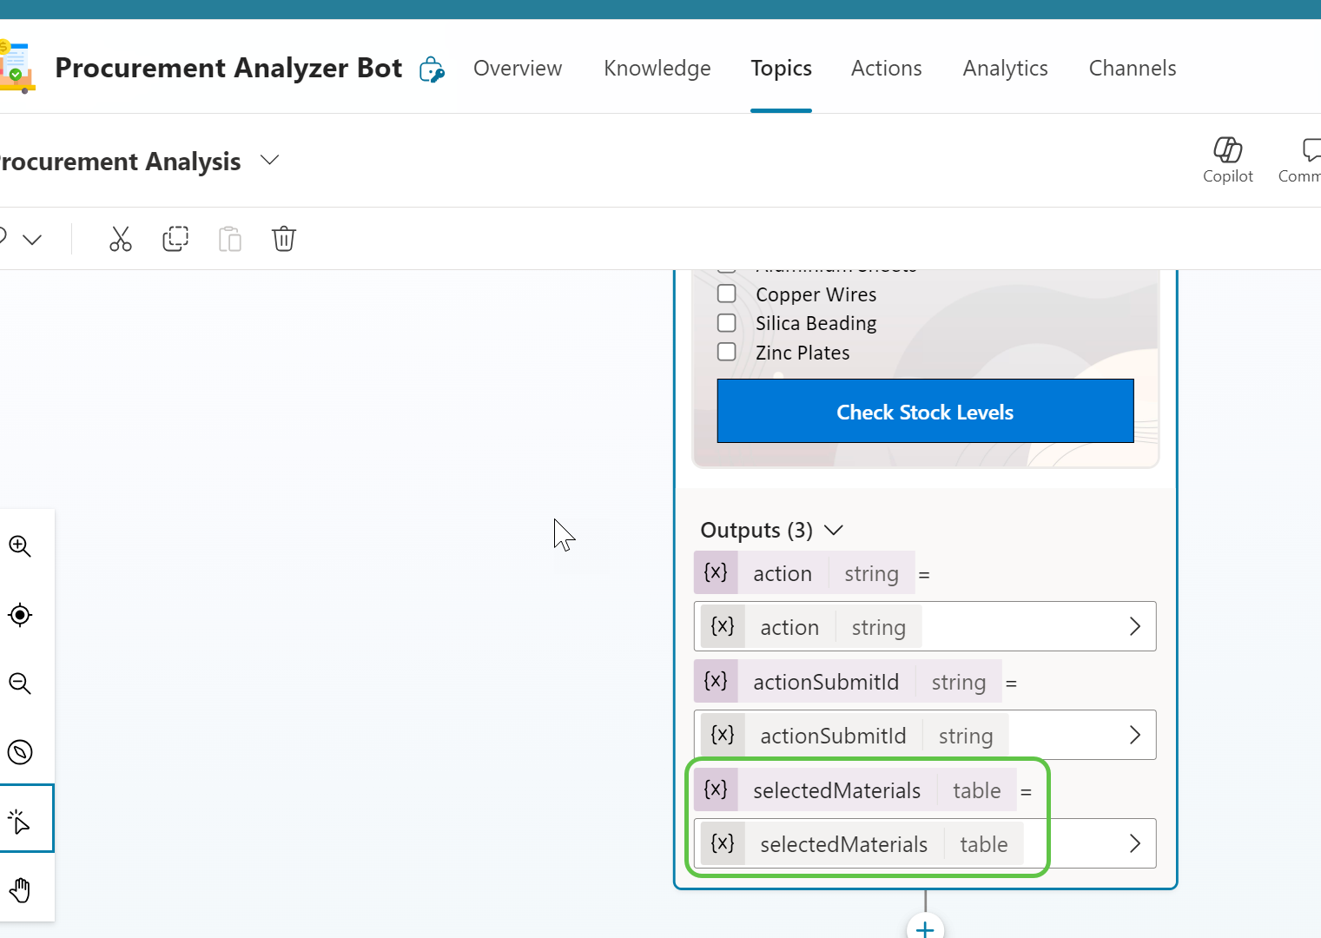
Task: Click the Cut scissors icon
Action: tap(120, 239)
